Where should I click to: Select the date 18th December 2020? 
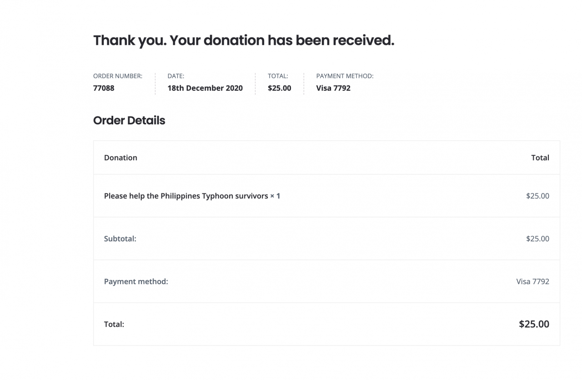(205, 88)
